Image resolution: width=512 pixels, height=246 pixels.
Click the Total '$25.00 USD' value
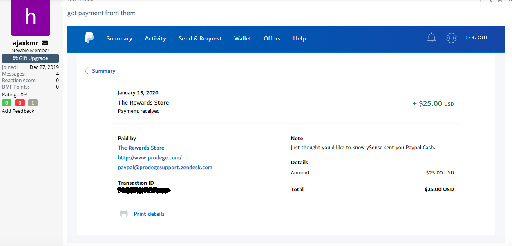click(439, 190)
